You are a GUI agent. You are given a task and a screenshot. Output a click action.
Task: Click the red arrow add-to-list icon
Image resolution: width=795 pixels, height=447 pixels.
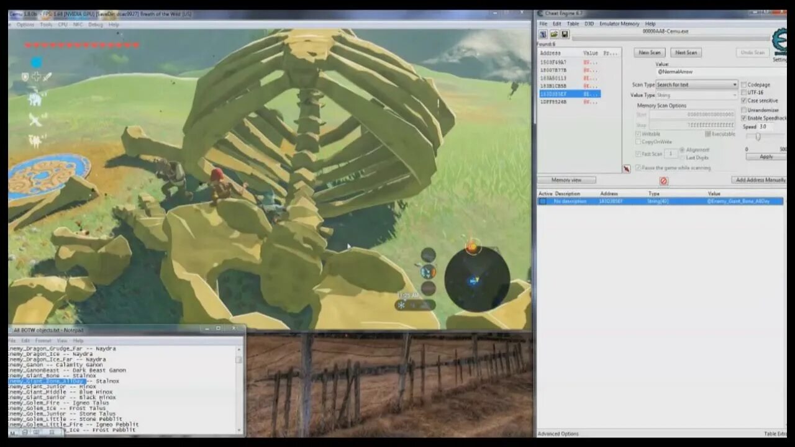click(x=627, y=169)
